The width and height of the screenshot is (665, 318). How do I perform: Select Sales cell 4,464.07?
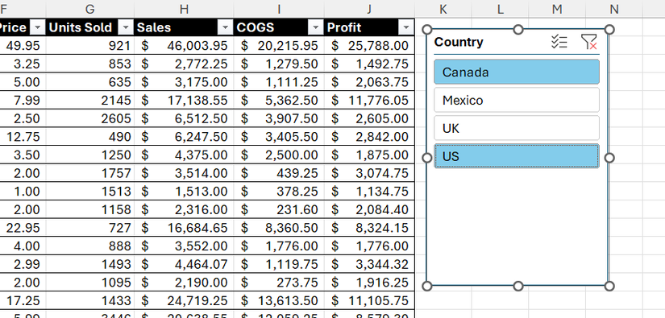click(x=184, y=264)
